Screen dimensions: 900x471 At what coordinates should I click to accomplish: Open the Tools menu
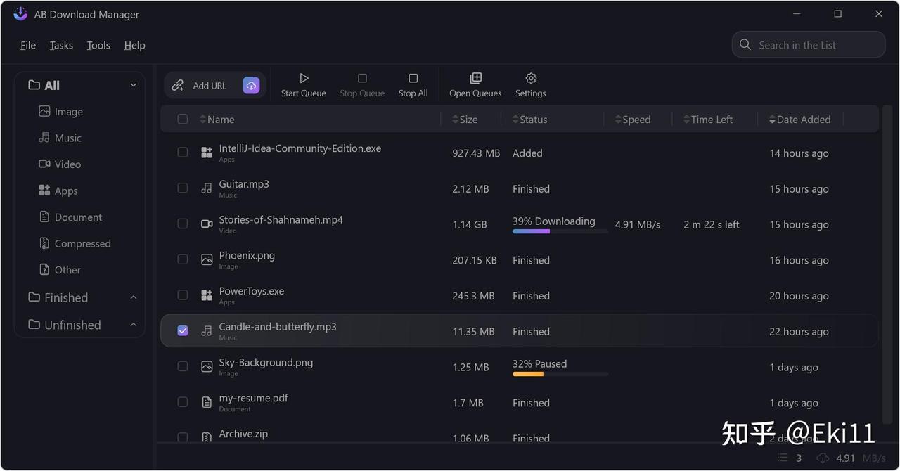98,45
